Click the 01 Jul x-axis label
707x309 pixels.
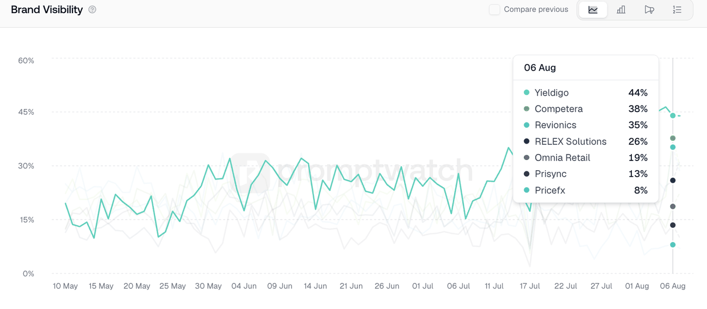[x=423, y=286]
